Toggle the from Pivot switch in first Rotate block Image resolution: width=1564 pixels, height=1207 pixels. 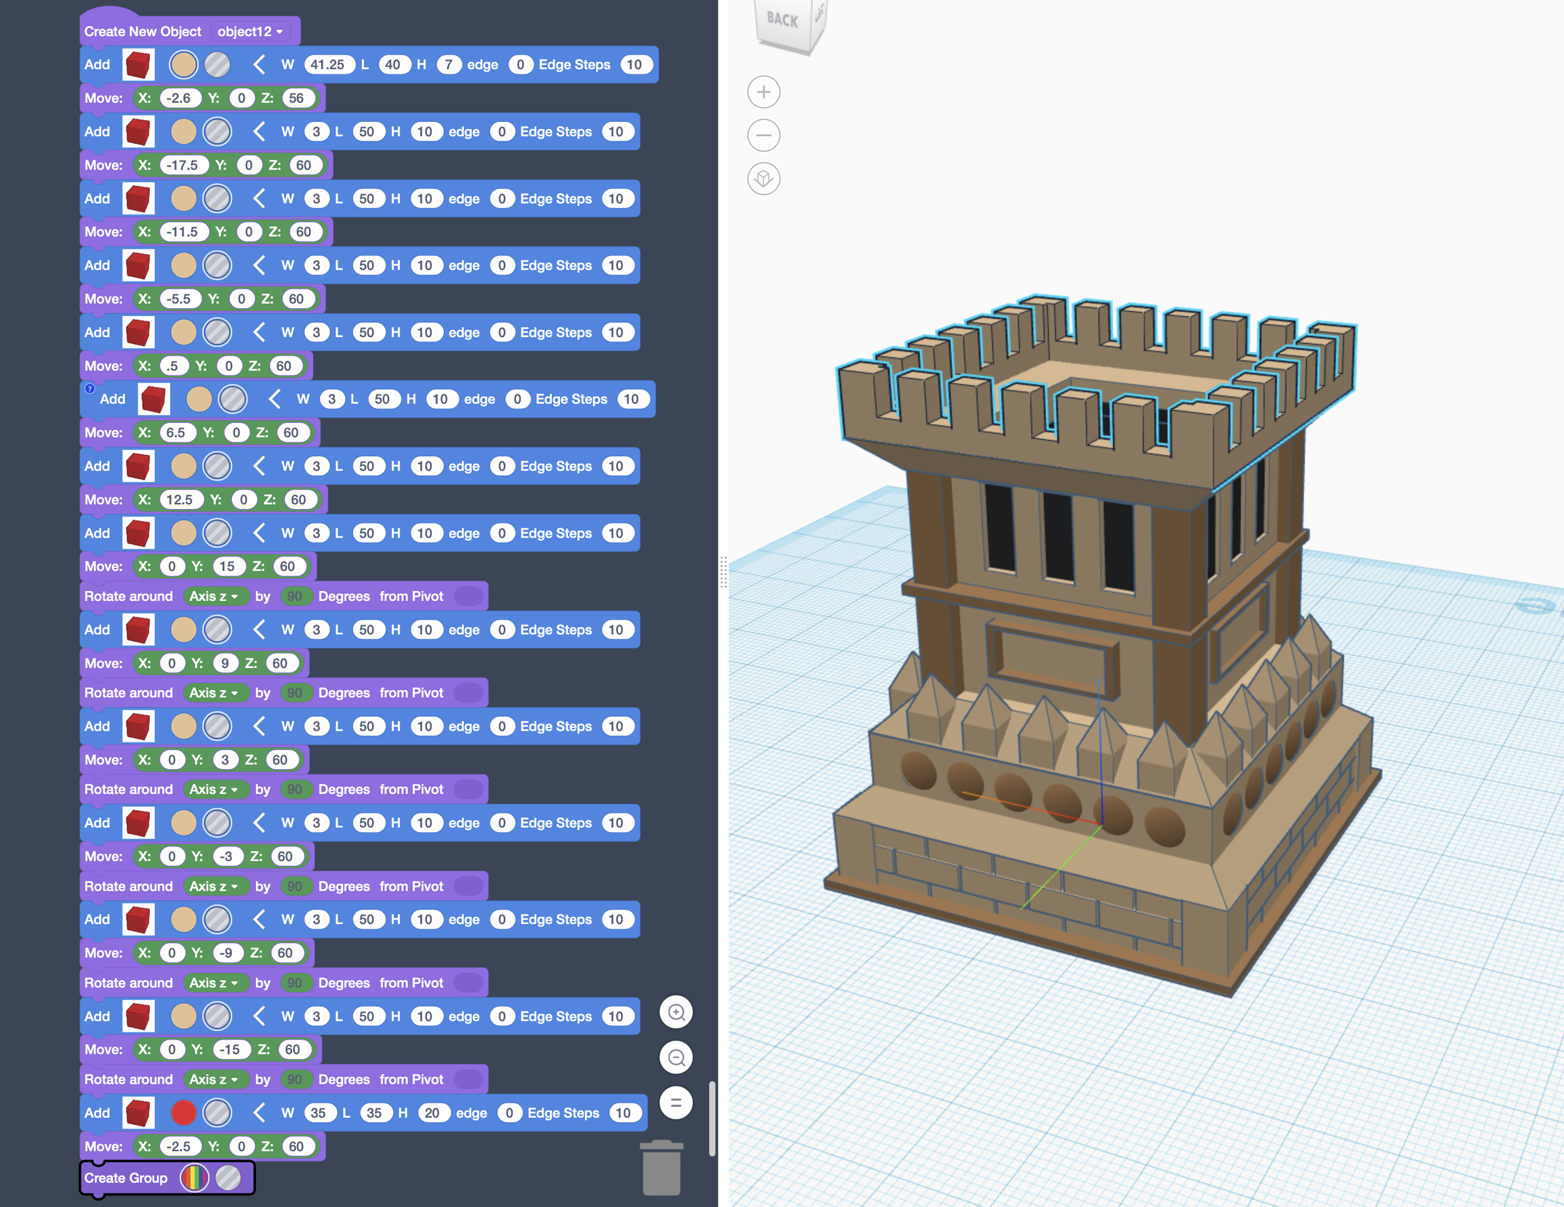click(469, 596)
